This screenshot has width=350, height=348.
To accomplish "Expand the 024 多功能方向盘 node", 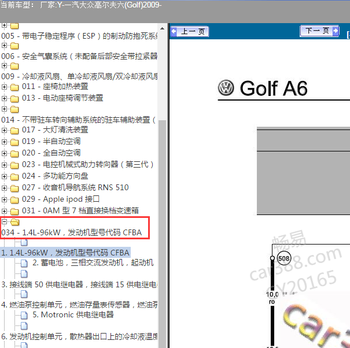I will [x=4, y=176].
